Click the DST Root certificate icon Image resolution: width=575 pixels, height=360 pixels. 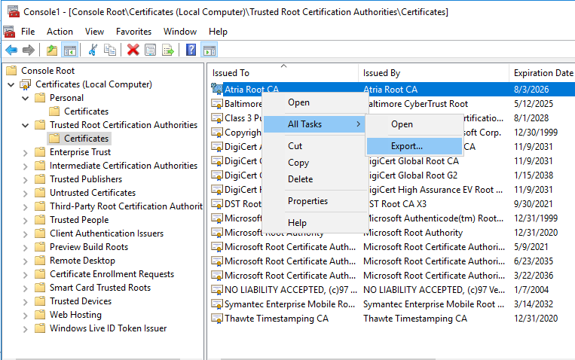coord(217,203)
